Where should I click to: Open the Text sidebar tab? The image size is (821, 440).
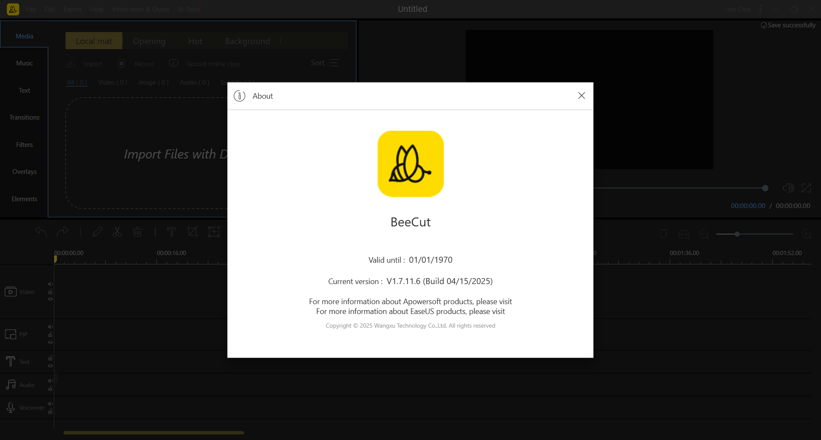[x=24, y=91]
